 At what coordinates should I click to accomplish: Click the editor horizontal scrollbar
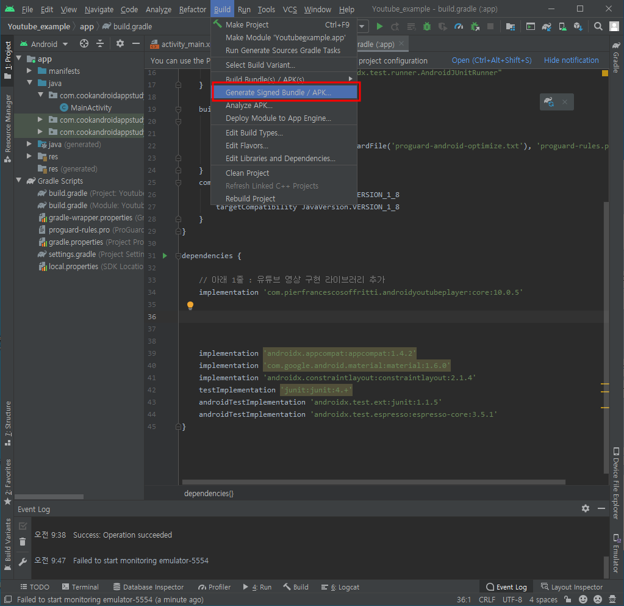click(x=374, y=482)
